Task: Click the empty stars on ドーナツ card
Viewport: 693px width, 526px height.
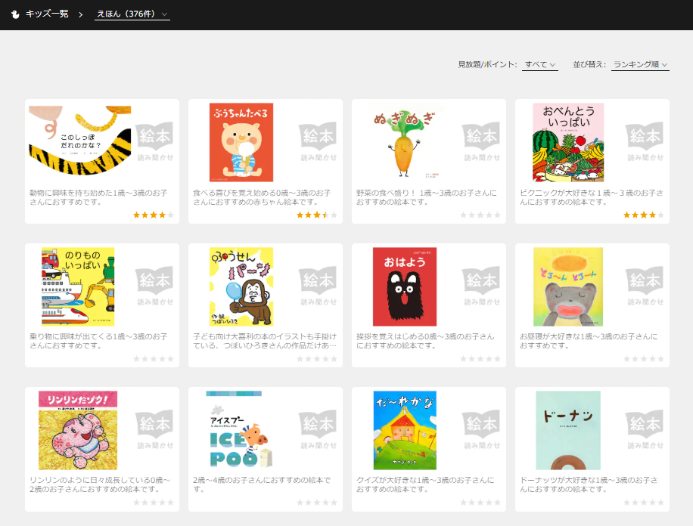Action: [644, 503]
